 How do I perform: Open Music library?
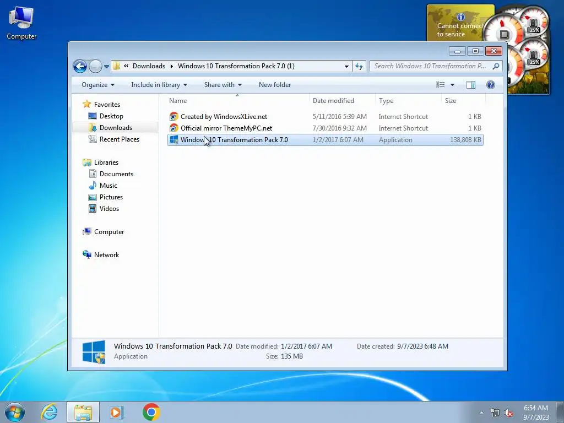tap(109, 185)
